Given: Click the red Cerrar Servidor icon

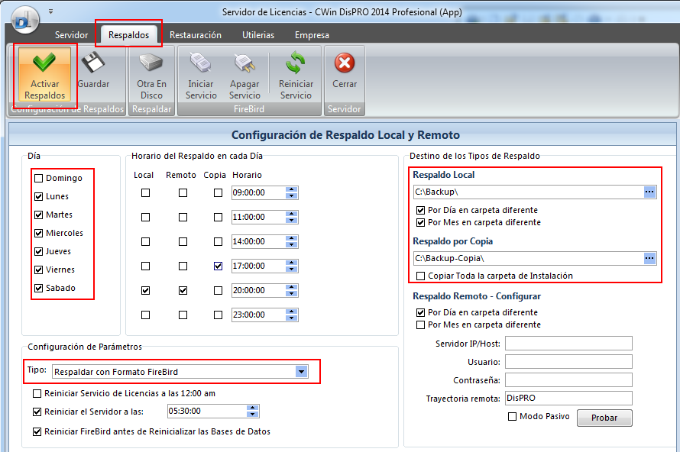Looking at the screenshot, I should (x=345, y=63).
